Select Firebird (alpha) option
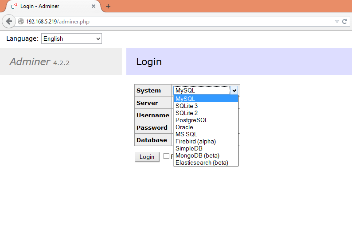Screen dimensions: 363x239 point(206,142)
